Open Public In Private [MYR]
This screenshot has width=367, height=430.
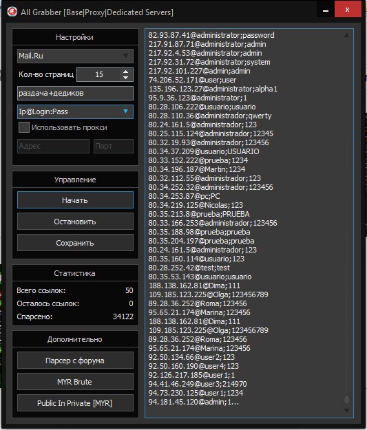75,403
